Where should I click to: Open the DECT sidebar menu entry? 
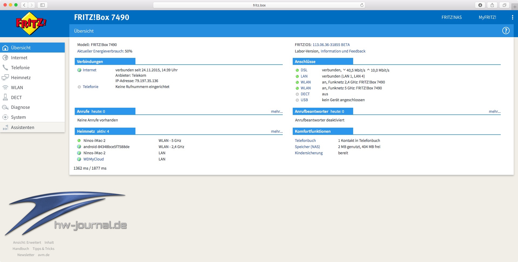tap(32, 97)
